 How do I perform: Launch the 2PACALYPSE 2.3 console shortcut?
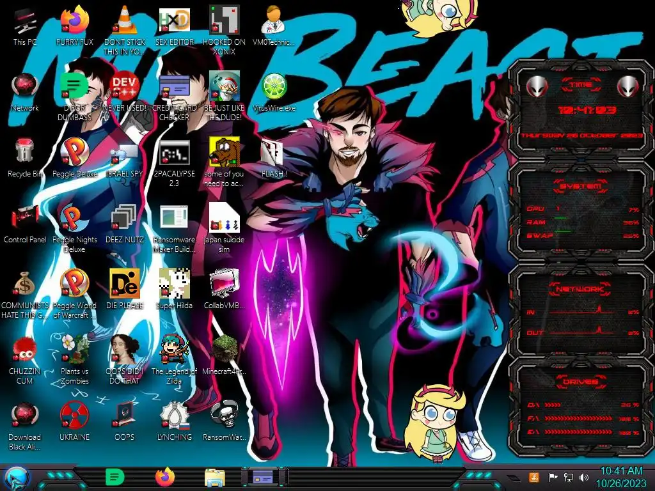tap(174, 163)
